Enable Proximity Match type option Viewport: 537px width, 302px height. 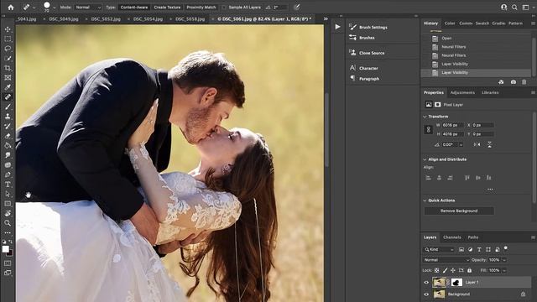pos(201,8)
